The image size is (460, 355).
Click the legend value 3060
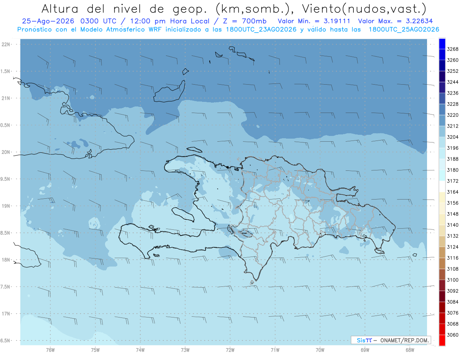click(453, 335)
